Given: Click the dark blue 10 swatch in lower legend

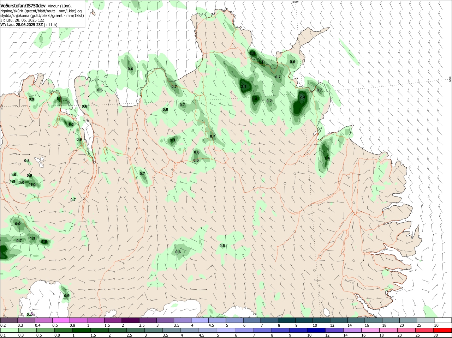Looking at the screenshot, I should (x=316, y=330).
